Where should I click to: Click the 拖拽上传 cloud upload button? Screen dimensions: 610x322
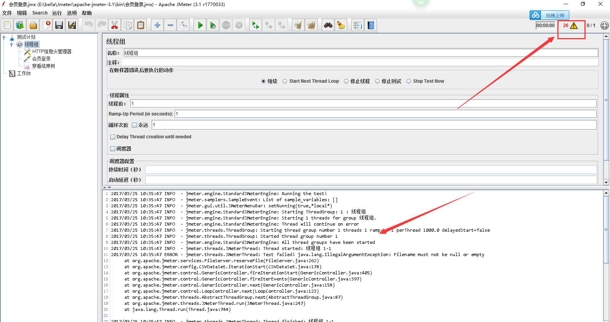click(549, 15)
